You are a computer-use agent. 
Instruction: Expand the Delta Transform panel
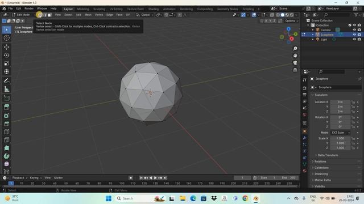tap(328, 155)
